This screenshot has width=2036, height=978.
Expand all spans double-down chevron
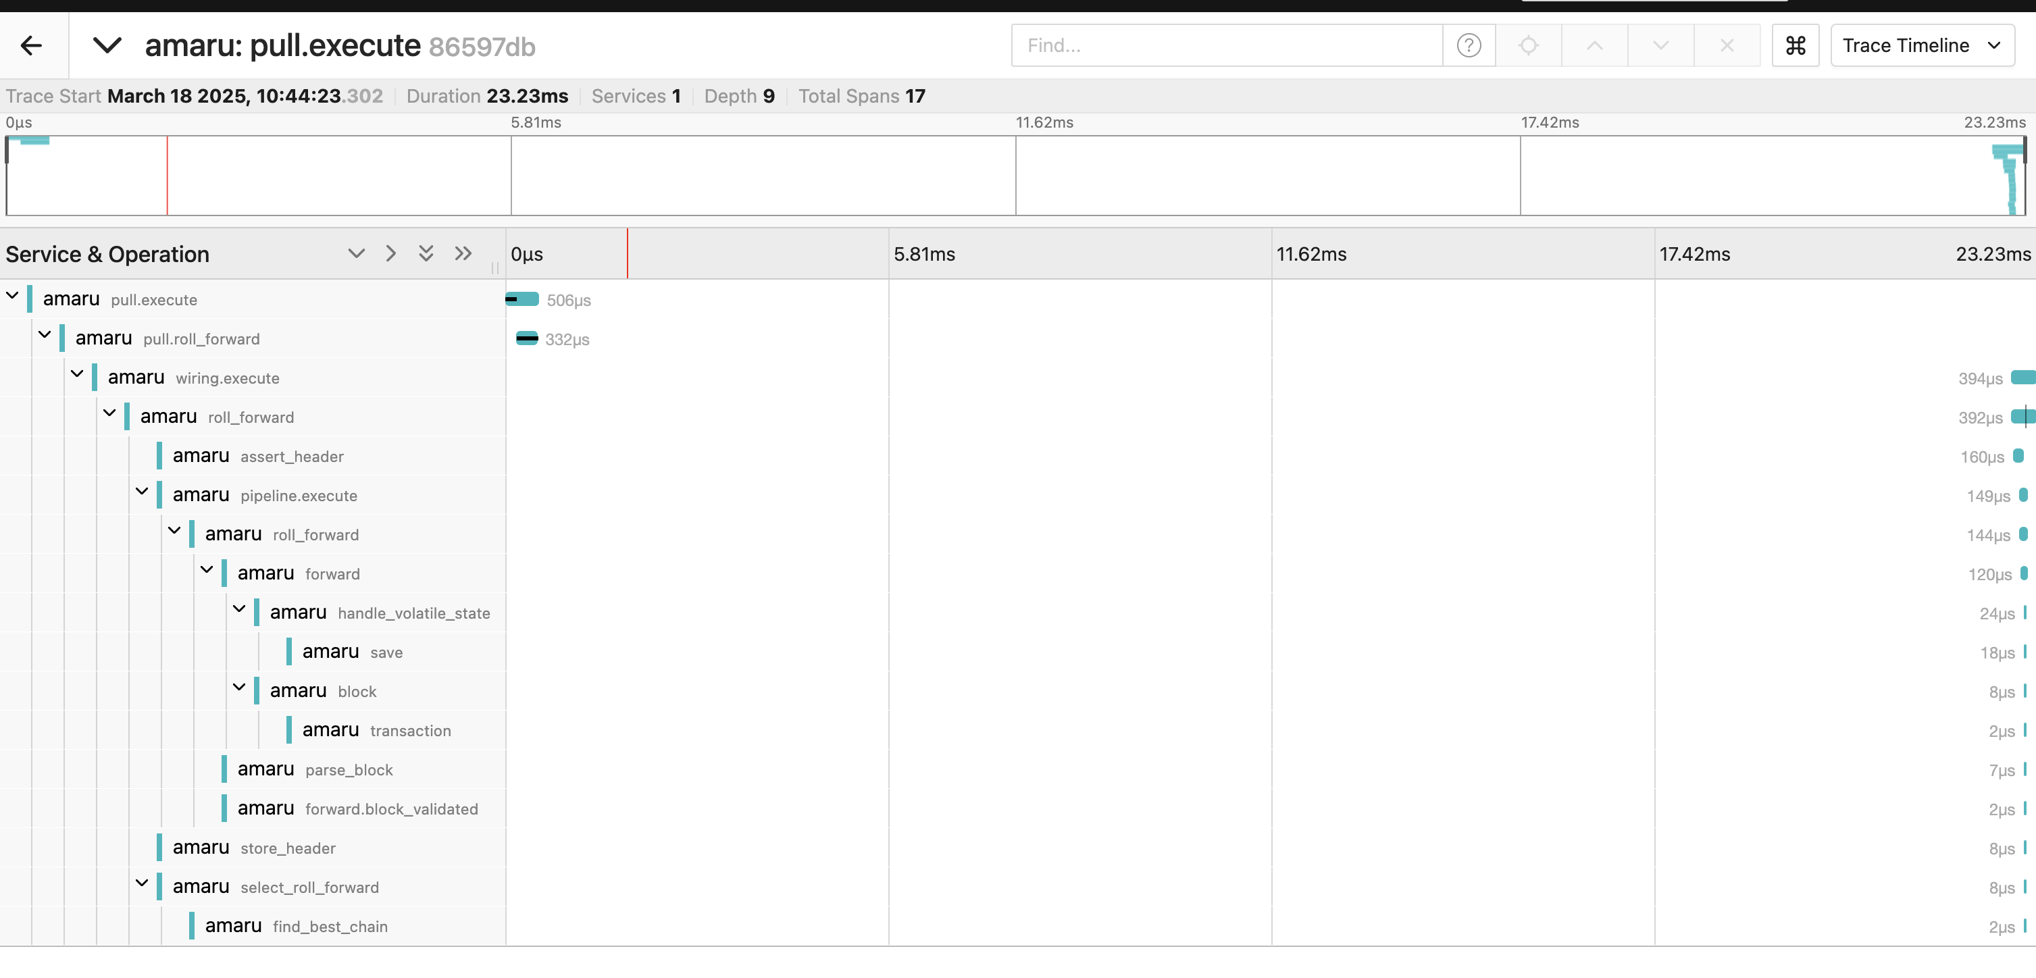click(x=426, y=253)
